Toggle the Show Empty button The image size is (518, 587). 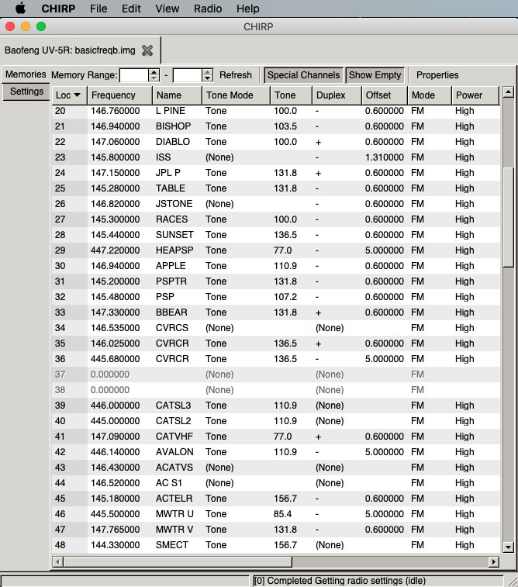[x=375, y=75]
